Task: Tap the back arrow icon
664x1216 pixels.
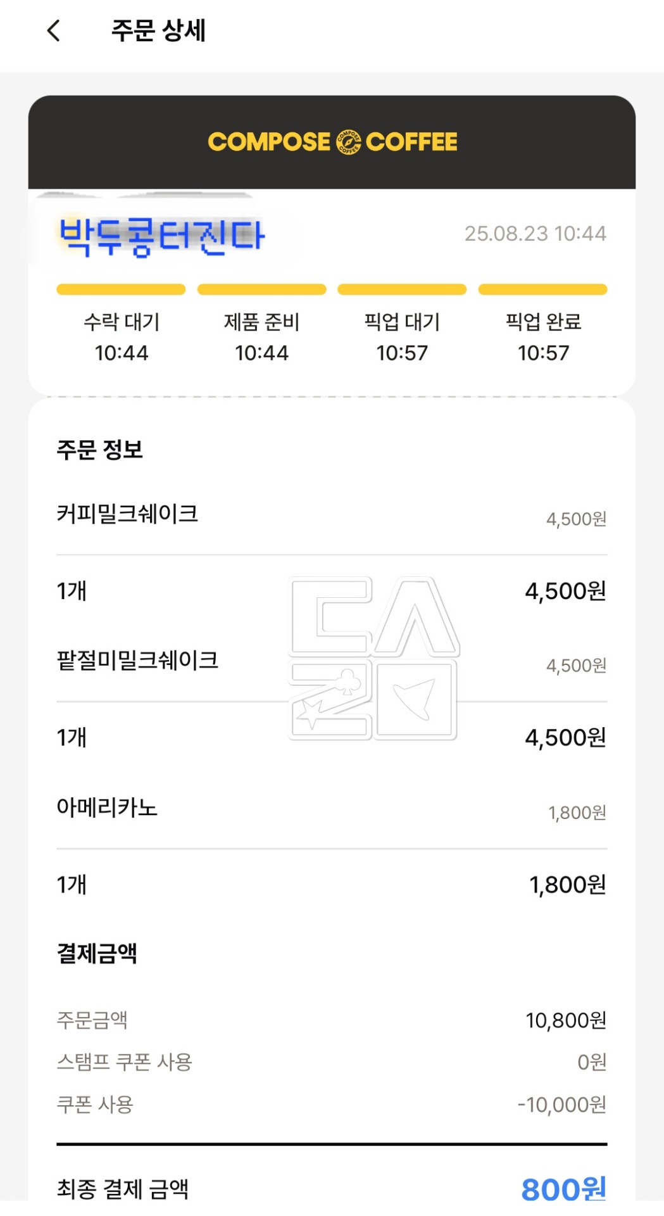Action: point(54,30)
